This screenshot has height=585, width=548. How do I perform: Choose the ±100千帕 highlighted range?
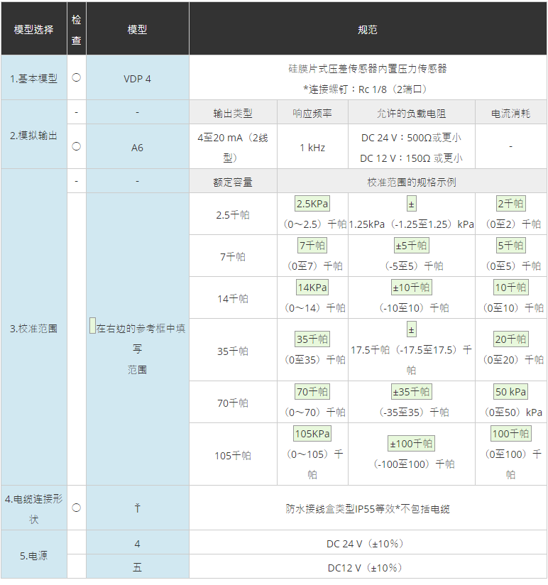click(412, 444)
